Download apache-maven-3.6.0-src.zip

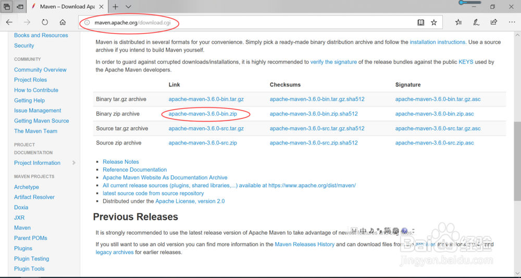coord(203,143)
